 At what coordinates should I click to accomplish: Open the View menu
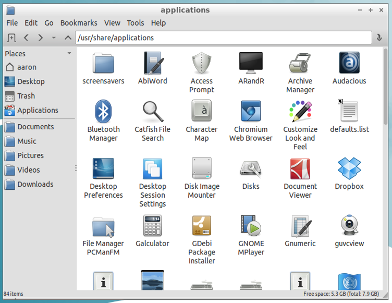(x=112, y=23)
